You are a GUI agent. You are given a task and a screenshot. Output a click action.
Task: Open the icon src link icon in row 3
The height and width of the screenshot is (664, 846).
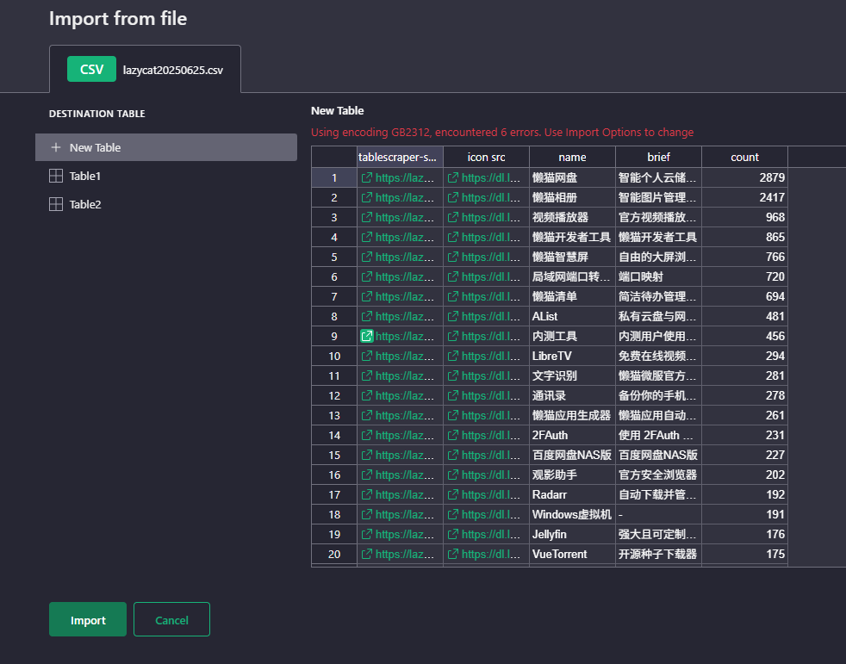[x=453, y=217]
